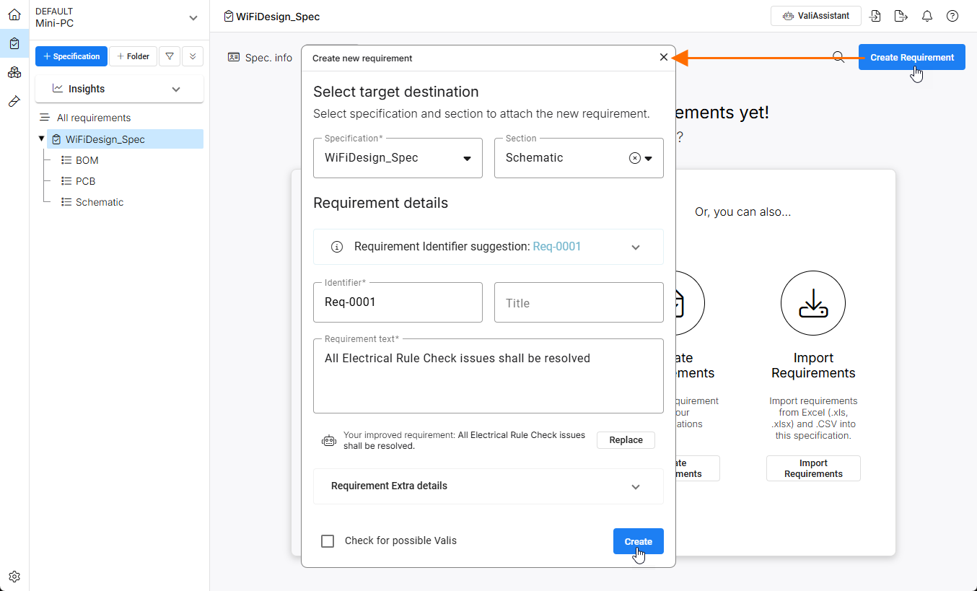Expand Requirement Extra details section
Viewport: 977px width, 591px height.
[635, 486]
